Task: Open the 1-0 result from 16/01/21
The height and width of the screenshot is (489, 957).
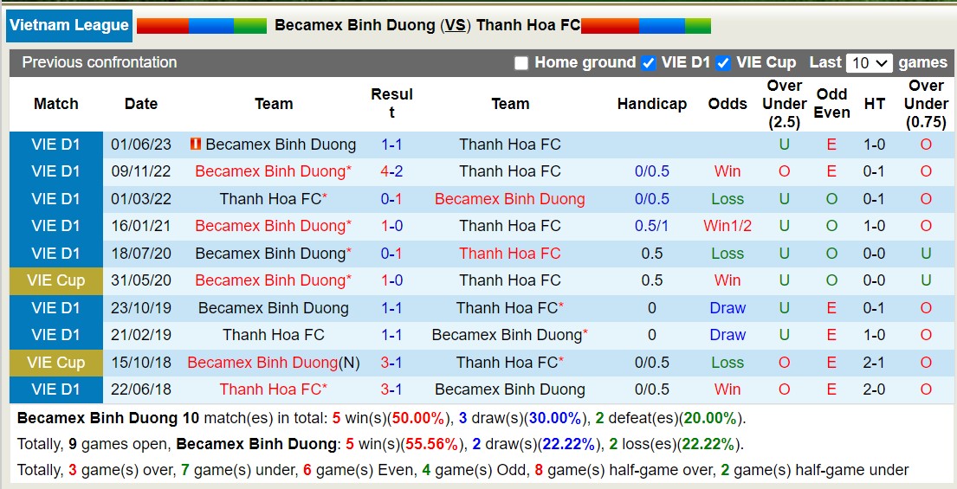Action: (391, 226)
